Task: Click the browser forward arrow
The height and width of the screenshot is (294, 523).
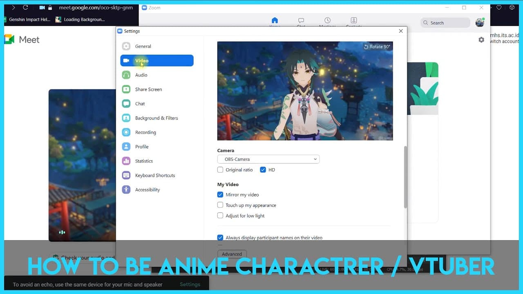Action: tap(13, 7)
